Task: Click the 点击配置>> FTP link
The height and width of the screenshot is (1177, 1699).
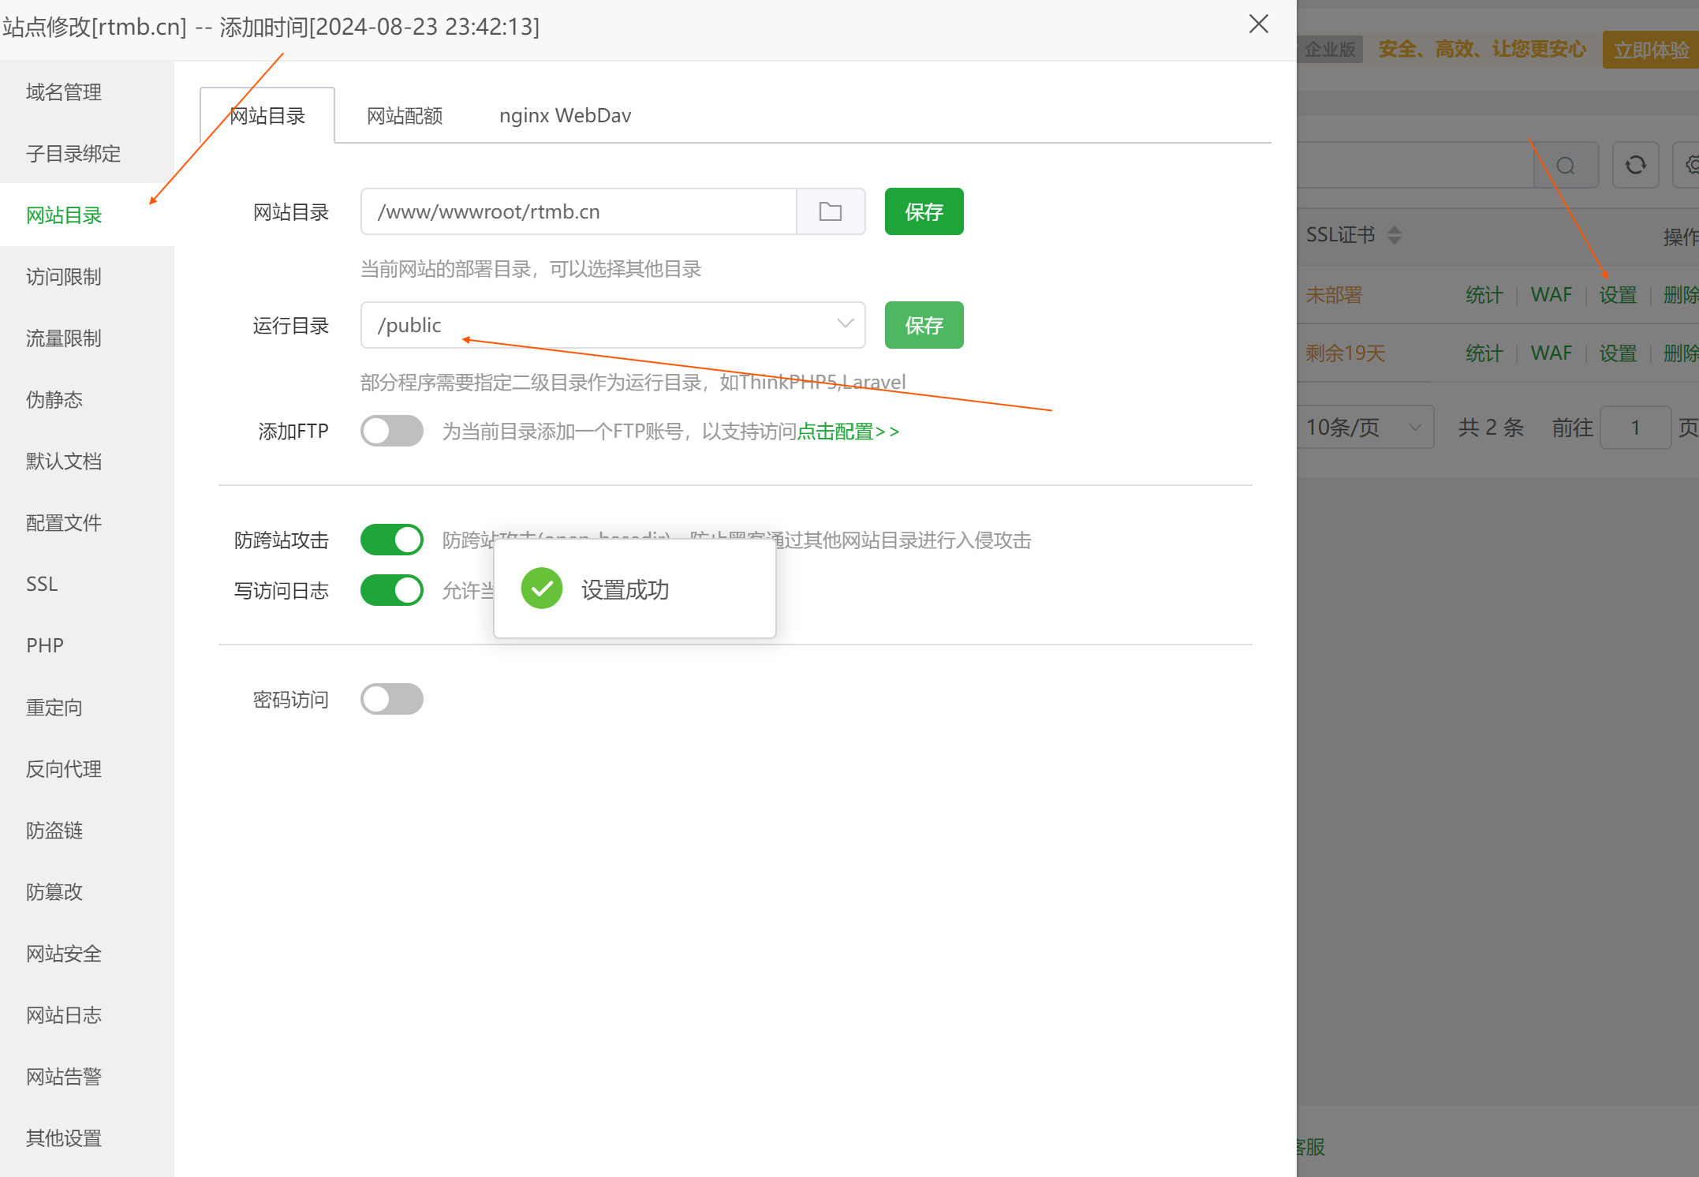Action: coord(848,432)
